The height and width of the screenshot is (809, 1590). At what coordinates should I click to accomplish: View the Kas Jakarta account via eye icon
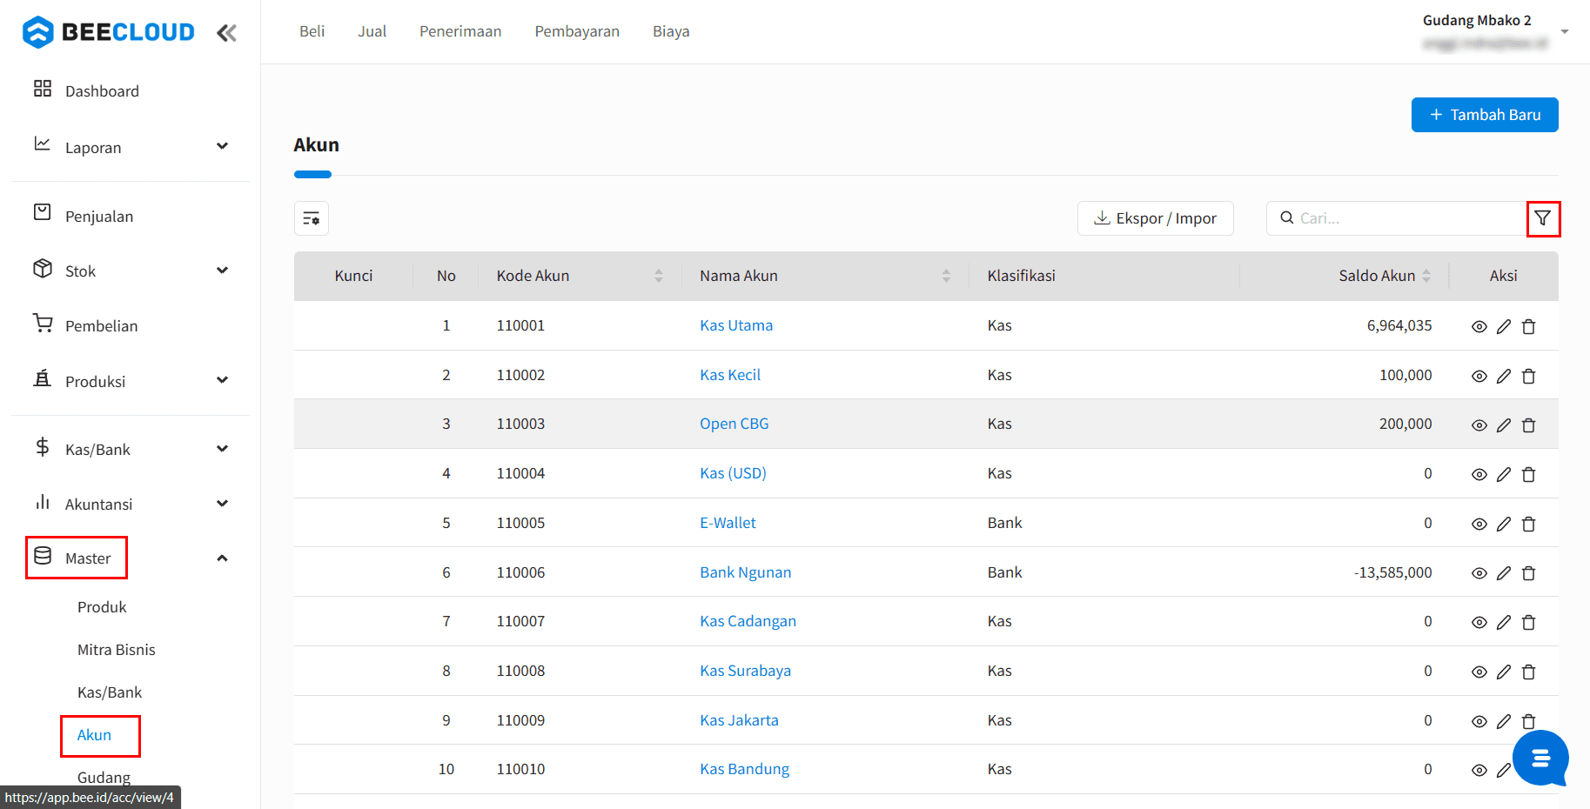[x=1479, y=721]
